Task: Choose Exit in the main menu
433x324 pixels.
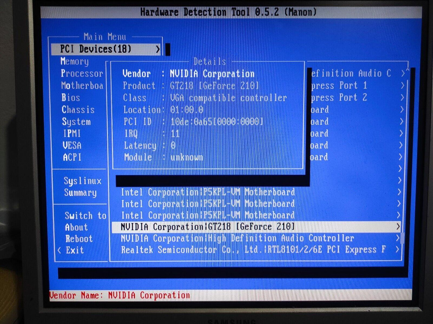Action: click(75, 250)
